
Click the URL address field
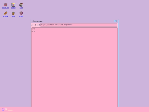coord(79,25)
